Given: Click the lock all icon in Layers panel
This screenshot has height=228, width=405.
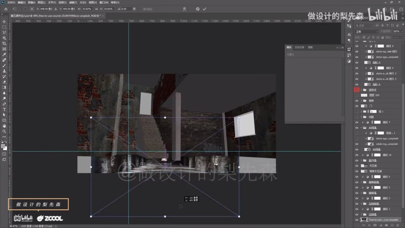Looking at the screenshot, I should pos(383,37).
